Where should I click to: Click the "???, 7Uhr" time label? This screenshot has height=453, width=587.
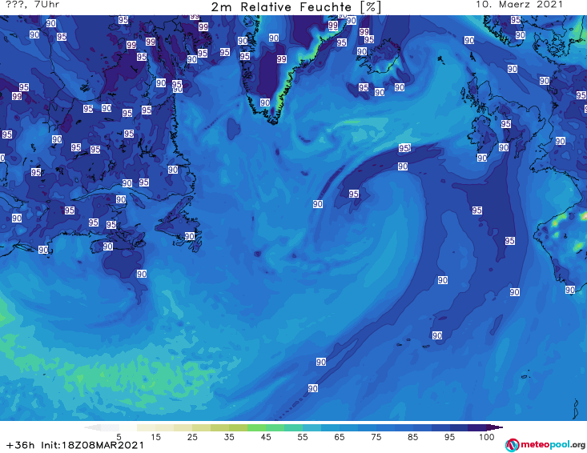click(32, 5)
